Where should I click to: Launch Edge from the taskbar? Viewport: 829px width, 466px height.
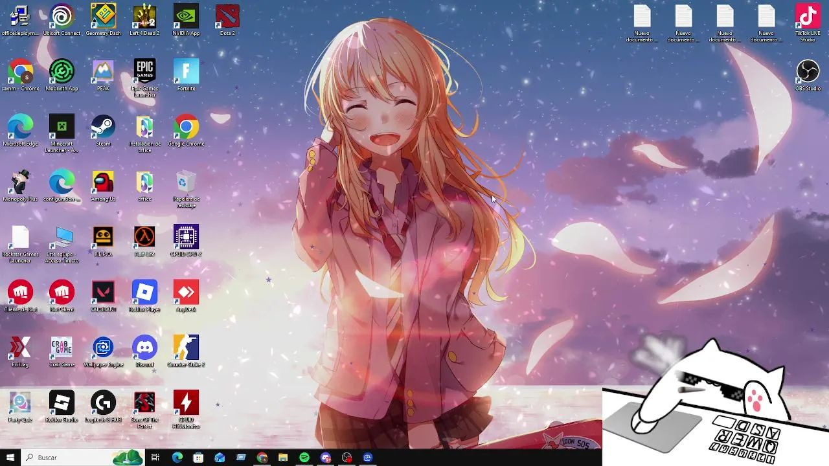tap(177, 458)
